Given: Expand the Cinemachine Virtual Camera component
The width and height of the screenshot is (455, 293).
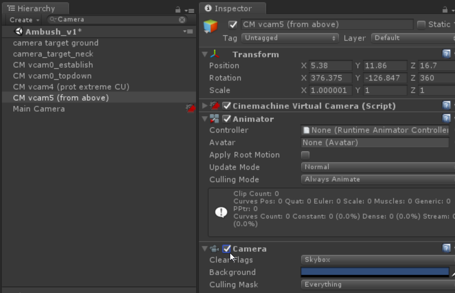Looking at the screenshot, I should click(204, 106).
